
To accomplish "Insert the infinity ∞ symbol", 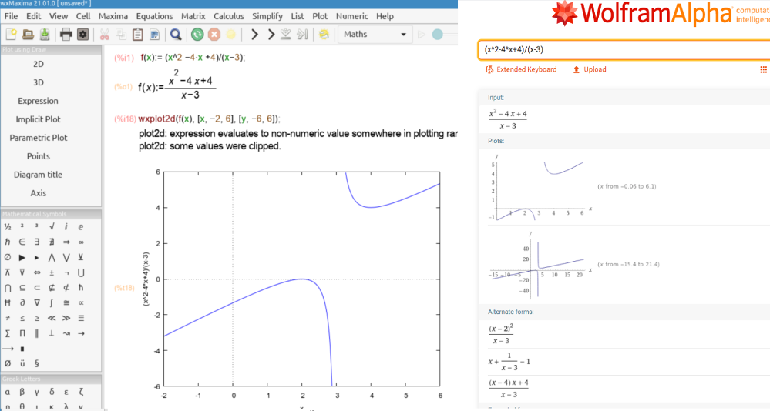I will [x=81, y=242].
